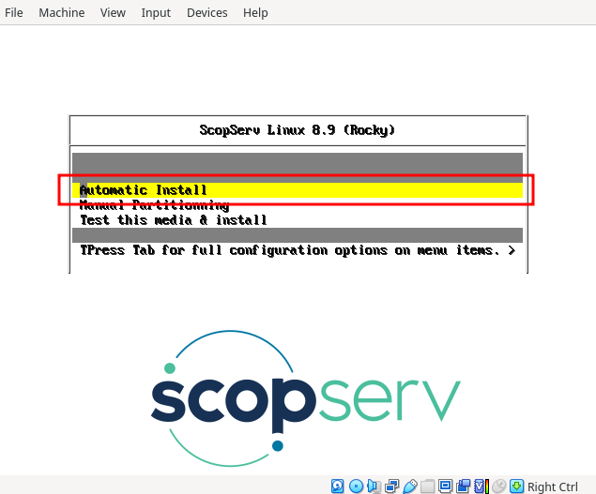Screen dimensions: 596x494
Task: Open the Input menu
Action: (x=156, y=12)
